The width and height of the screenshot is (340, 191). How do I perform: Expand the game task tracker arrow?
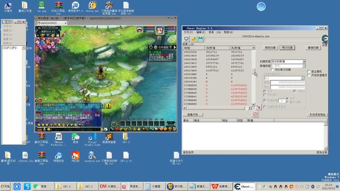pyautogui.click(x=175, y=47)
